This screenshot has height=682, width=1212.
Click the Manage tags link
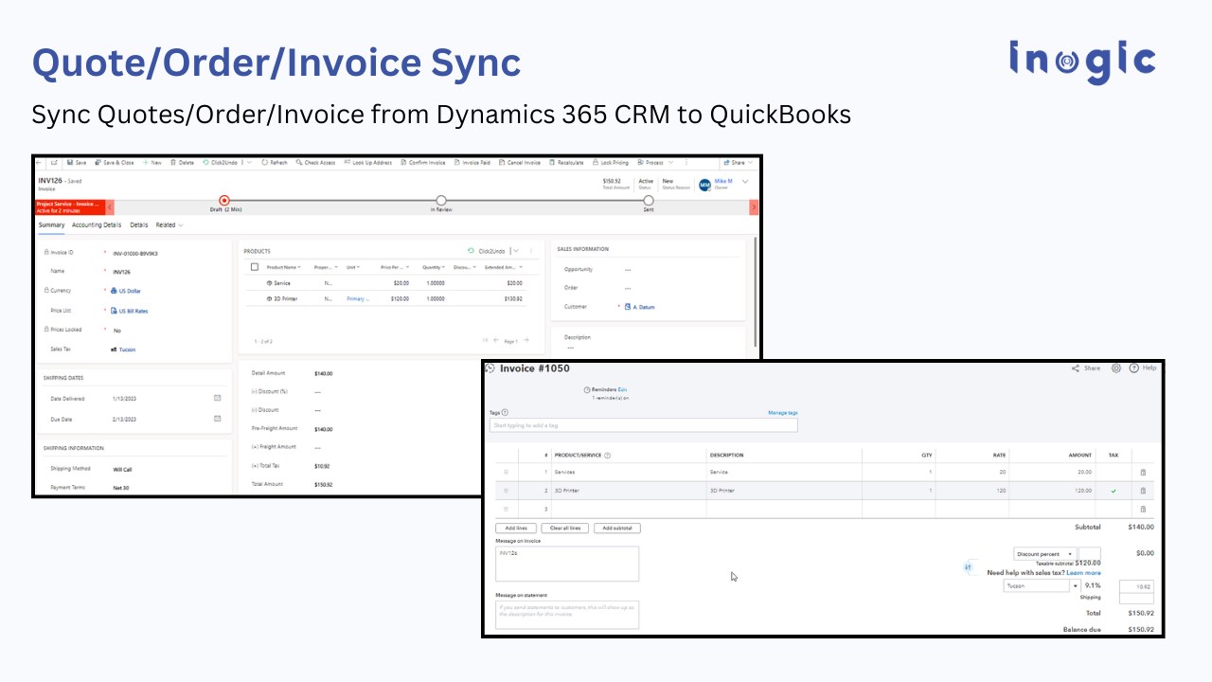(x=783, y=413)
